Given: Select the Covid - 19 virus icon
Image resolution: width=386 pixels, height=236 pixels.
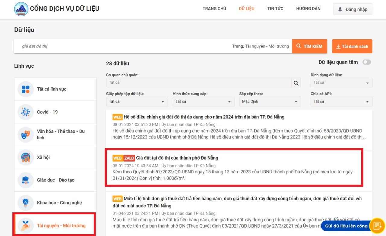Looking at the screenshot, I should 26,112.
